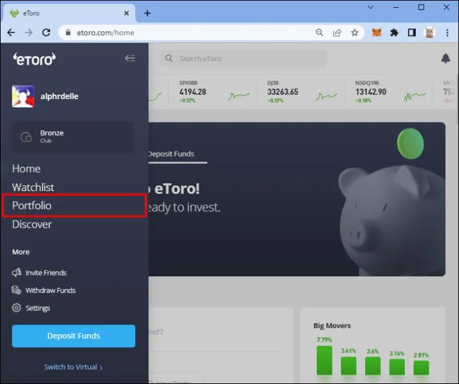The width and height of the screenshot is (459, 384).
Task: Open Portfolio in the sidebar
Action: [x=32, y=206]
